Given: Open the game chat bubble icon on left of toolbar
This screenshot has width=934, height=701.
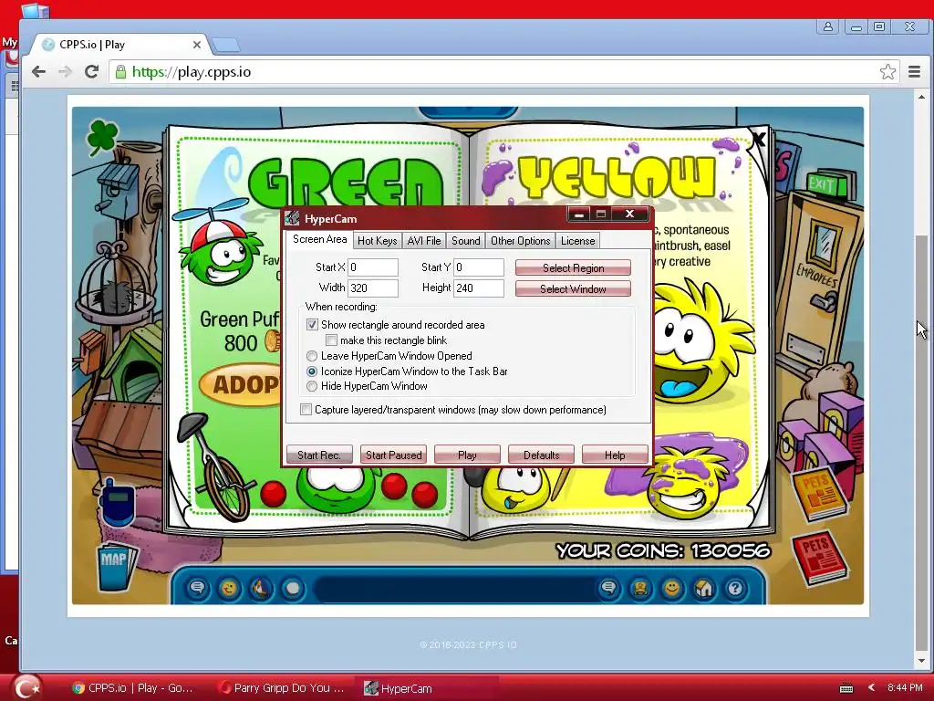Looking at the screenshot, I should click(197, 589).
